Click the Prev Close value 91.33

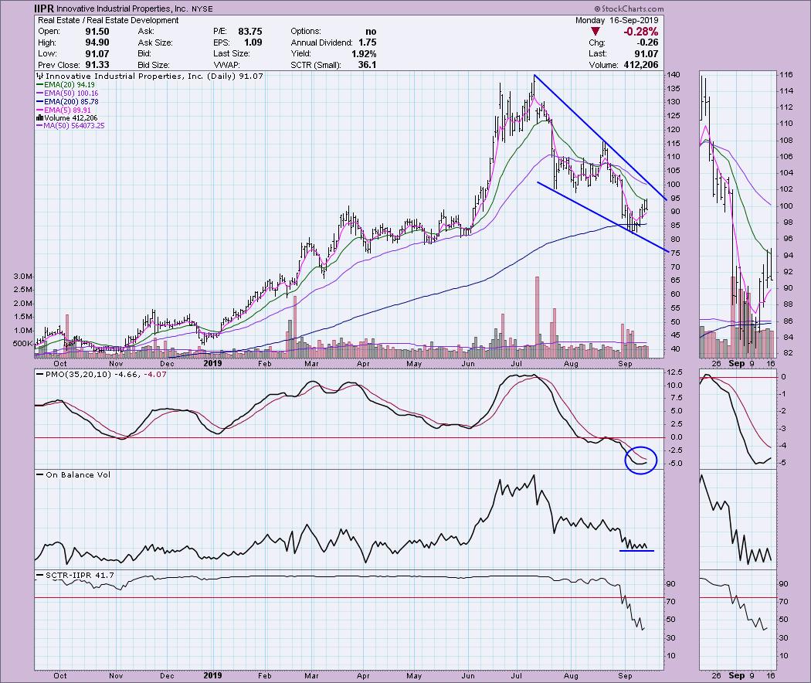[x=97, y=65]
